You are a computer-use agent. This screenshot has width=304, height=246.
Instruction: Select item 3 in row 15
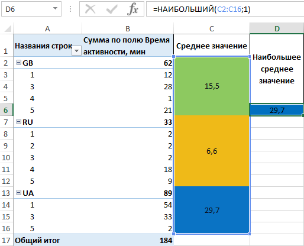pyautogui.click(x=32, y=216)
